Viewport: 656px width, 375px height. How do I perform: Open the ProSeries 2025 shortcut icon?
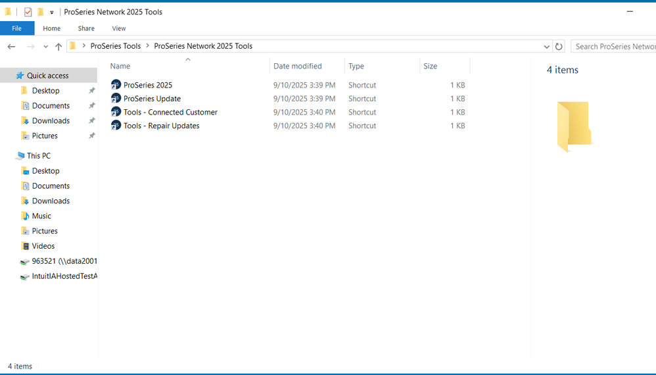(x=116, y=85)
